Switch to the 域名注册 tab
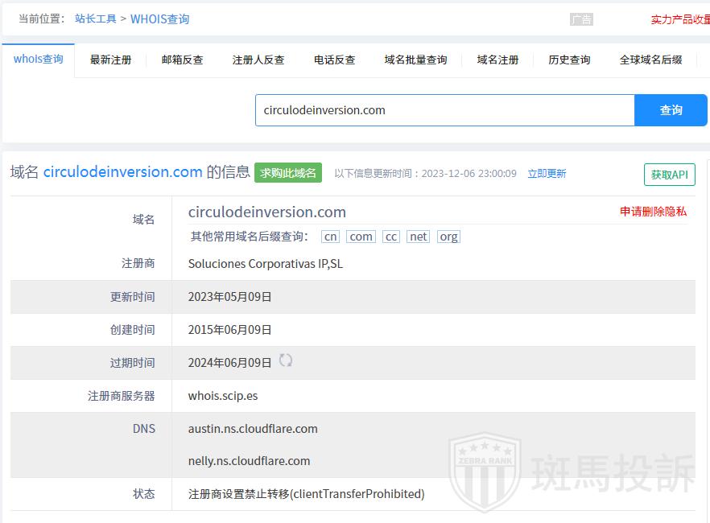Screen dimensions: 710x523 click(497, 60)
